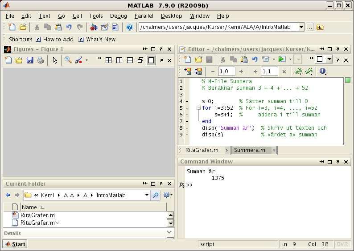Viewport: 354px width, 251px height.
Task: Click Evaluate cell and advance icon
Action: [198, 71]
